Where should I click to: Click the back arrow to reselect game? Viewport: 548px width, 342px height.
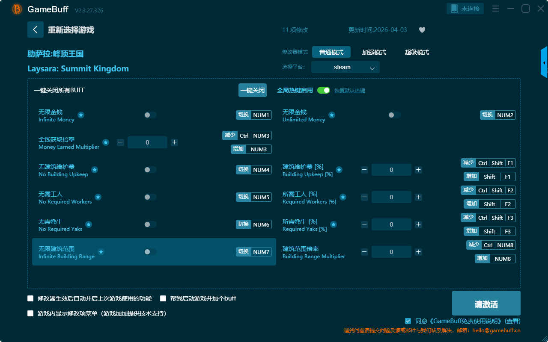pos(36,29)
